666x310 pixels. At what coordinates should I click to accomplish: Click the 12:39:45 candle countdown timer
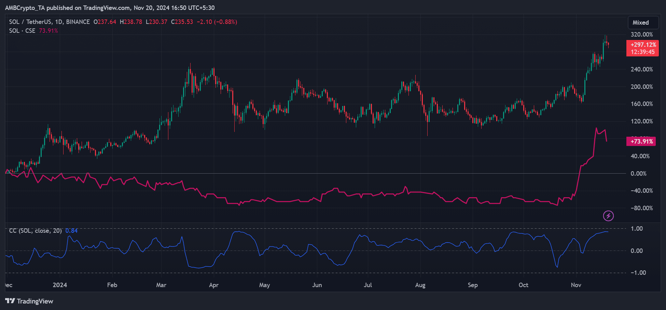tap(643, 52)
